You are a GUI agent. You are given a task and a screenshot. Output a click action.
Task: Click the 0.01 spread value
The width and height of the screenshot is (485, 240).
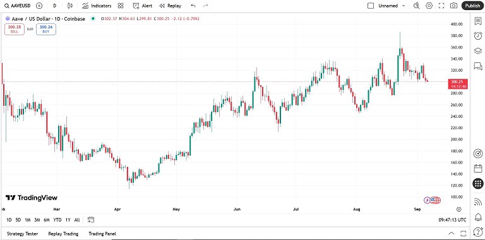coord(30,29)
